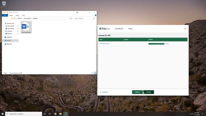The height and width of the screenshot is (116, 206).
Task: Click the CLOSE button in FileStar
Action: (149, 92)
